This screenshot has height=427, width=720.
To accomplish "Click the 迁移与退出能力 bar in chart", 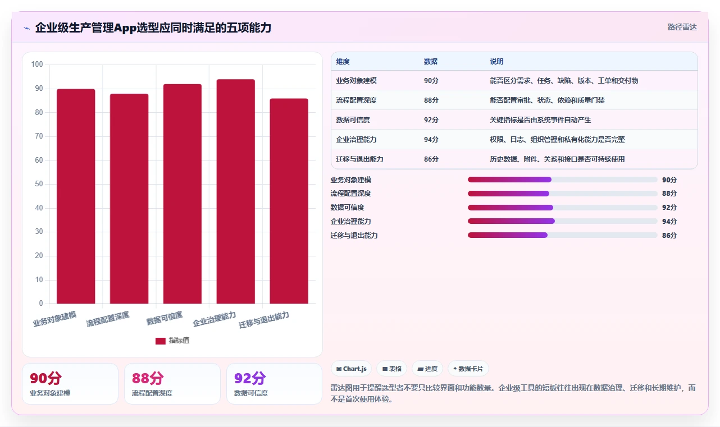I will click(x=289, y=201).
